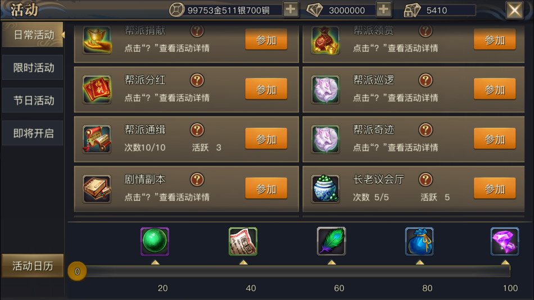Open the 活动日历 calendar button
This screenshot has width=534, height=300.
tap(33, 266)
